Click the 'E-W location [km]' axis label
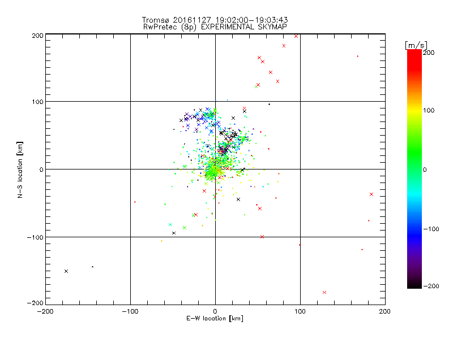The width and height of the screenshot is (453, 339). click(x=215, y=319)
